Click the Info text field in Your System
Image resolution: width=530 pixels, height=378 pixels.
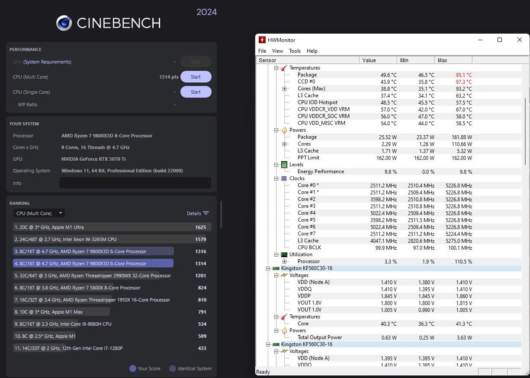point(135,183)
